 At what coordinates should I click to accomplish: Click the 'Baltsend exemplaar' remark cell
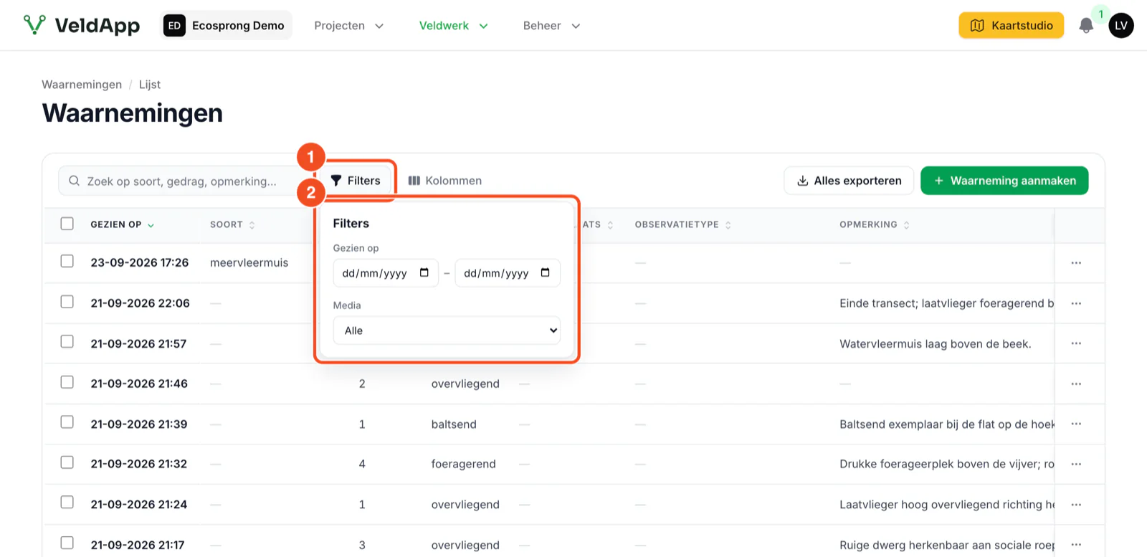pyautogui.click(x=947, y=424)
